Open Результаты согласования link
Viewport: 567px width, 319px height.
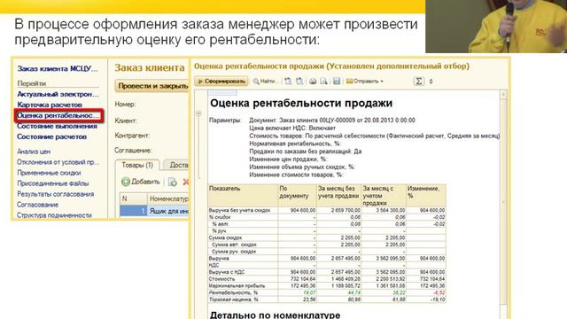[55, 194]
